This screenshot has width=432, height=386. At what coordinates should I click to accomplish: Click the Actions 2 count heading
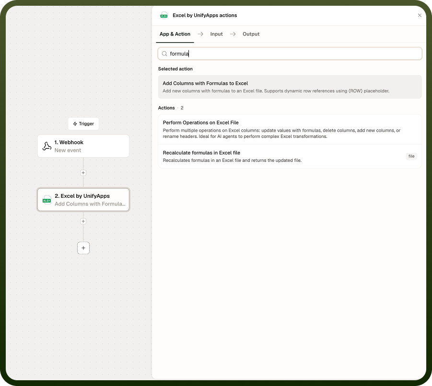coord(171,108)
